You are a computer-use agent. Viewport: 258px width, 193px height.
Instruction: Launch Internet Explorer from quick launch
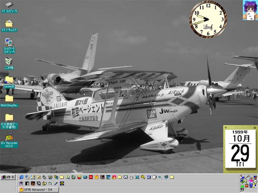point(21,177)
